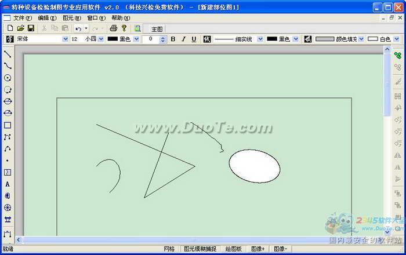Select the polyline spline tool
This screenshot has width=406, height=255.
pyautogui.click(x=8, y=137)
